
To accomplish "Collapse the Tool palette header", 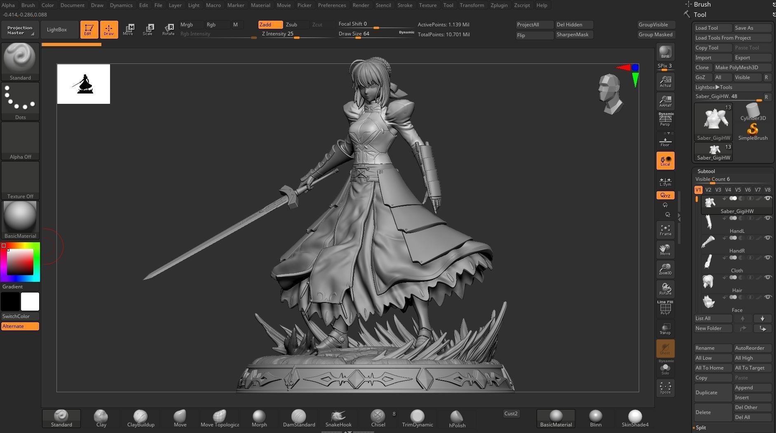I will pyautogui.click(x=700, y=14).
